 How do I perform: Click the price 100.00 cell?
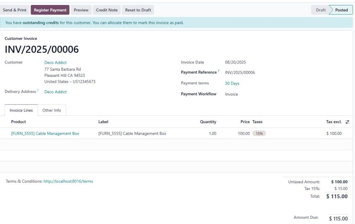[244, 134]
